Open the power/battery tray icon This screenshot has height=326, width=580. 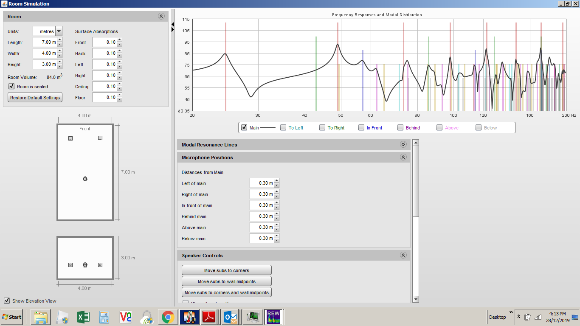[x=528, y=317]
